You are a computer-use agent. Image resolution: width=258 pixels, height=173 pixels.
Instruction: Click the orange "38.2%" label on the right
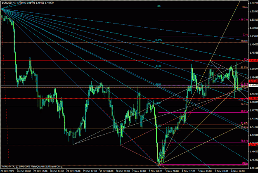tap(244, 104)
